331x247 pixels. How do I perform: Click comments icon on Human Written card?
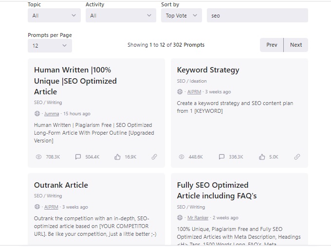tap(78, 157)
